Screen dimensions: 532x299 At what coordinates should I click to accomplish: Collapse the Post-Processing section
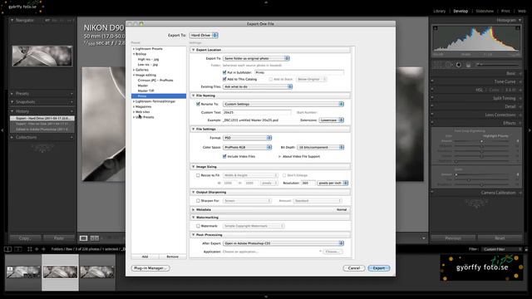pyautogui.click(x=194, y=234)
